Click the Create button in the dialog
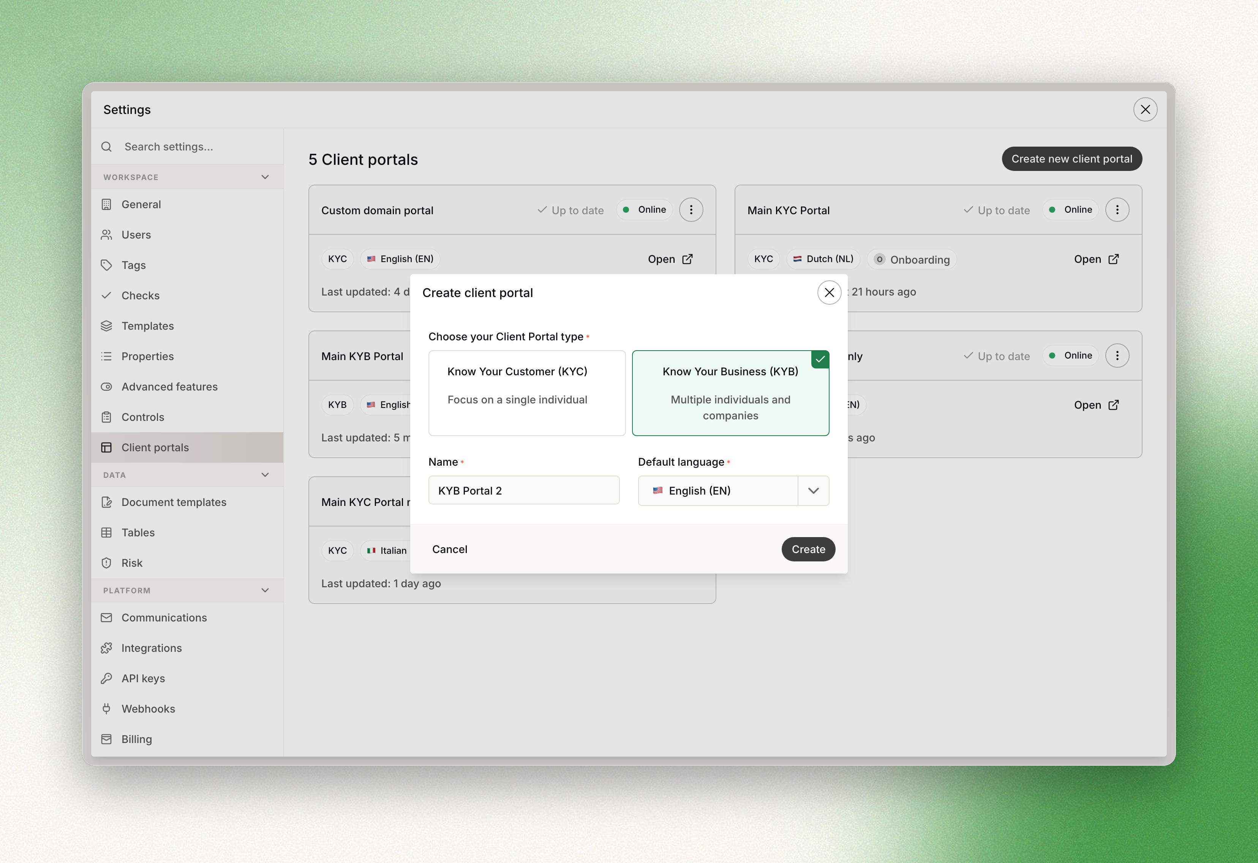Image resolution: width=1258 pixels, height=863 pixels. (808, 549)
